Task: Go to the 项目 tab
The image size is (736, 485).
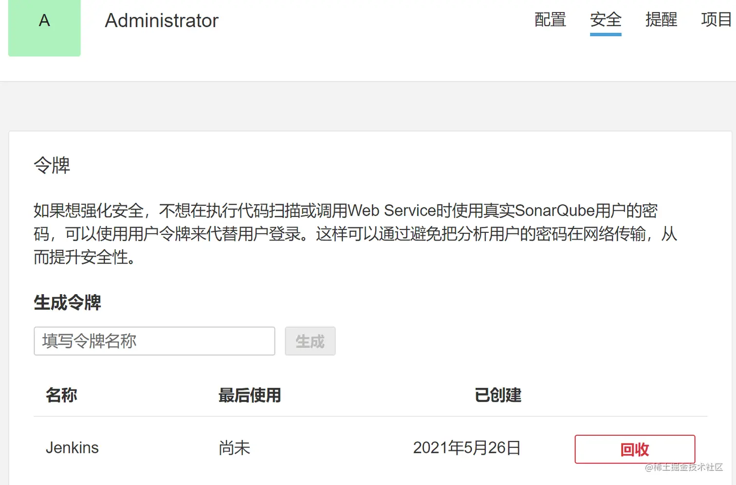Action: pyautogui.click(x=717, y=20)
